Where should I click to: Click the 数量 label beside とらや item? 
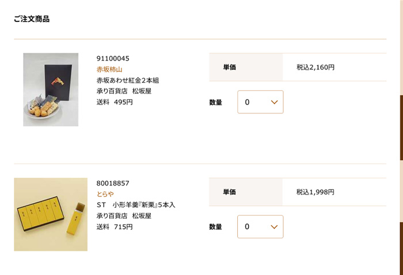point(215,227)
